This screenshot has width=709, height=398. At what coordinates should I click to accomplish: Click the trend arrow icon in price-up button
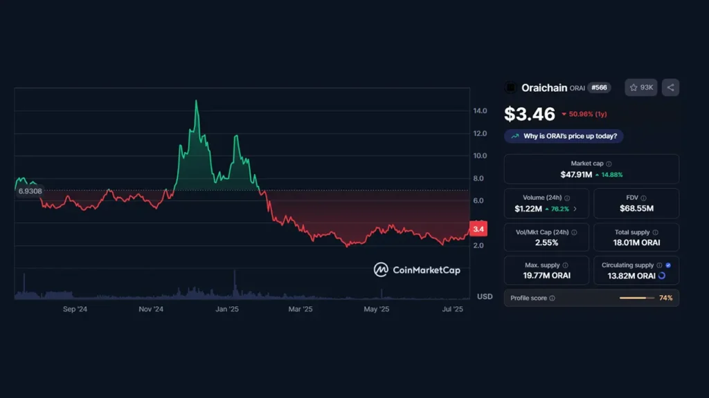pos(515,136)
